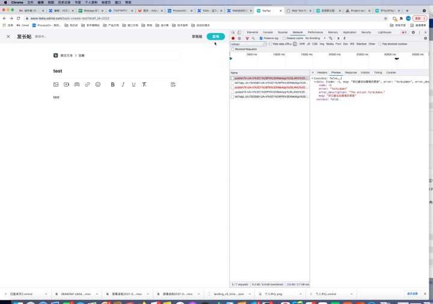Open network search magnifier

(253, 38)
